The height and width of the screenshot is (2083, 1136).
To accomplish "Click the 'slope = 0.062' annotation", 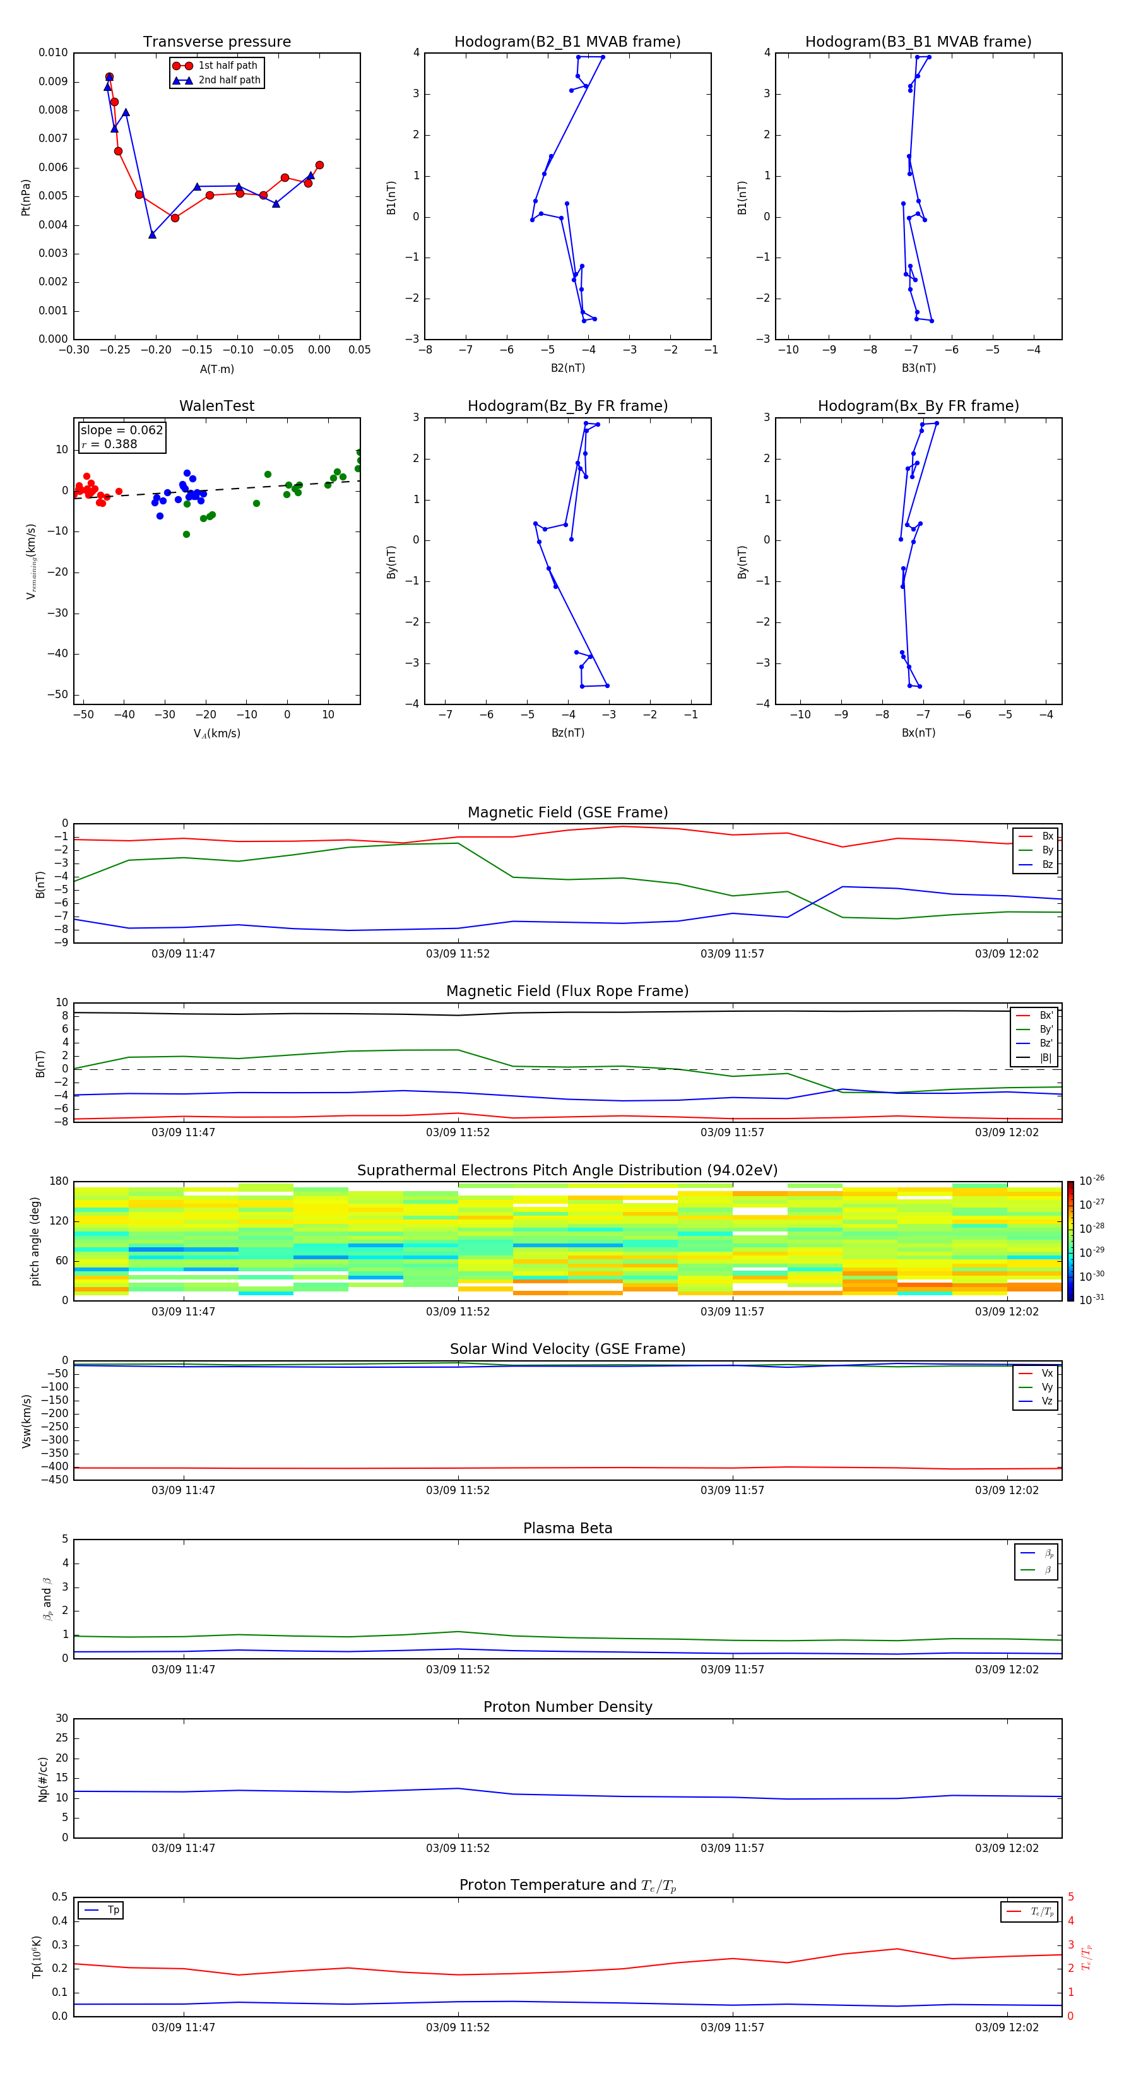I will coord(122,430).
